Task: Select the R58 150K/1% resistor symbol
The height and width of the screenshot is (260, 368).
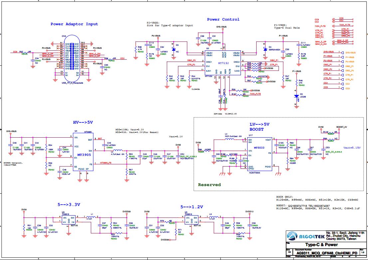Action: click(x=234, y=226)
